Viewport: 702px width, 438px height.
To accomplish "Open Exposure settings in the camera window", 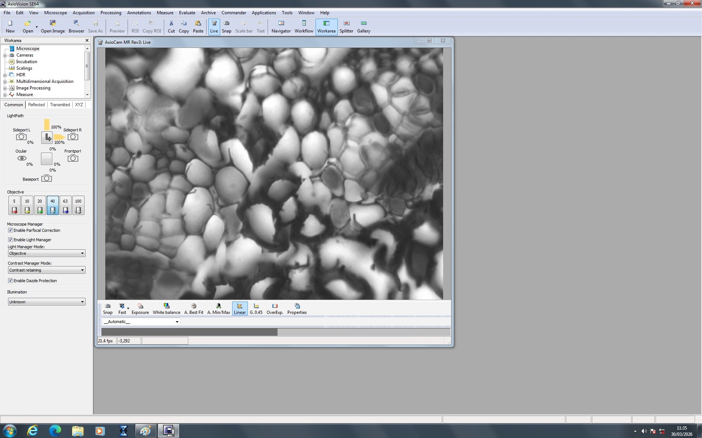I will [140, 308].
